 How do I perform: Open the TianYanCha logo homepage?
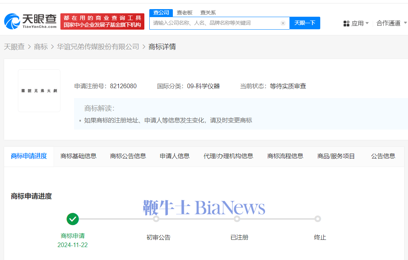click(30, 21)
